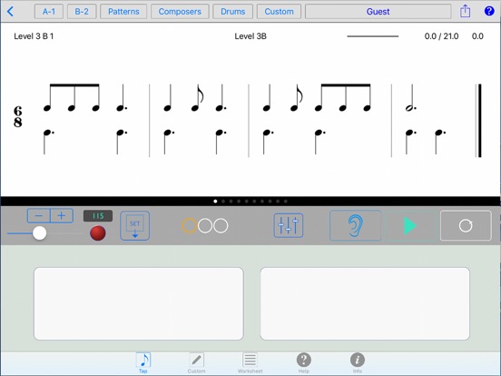The image size is (501, 376).
Task: Switch to the Tap tab
Action: tap(143, 363)
